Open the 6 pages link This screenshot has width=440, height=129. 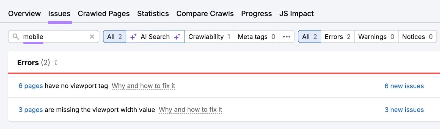31,86
